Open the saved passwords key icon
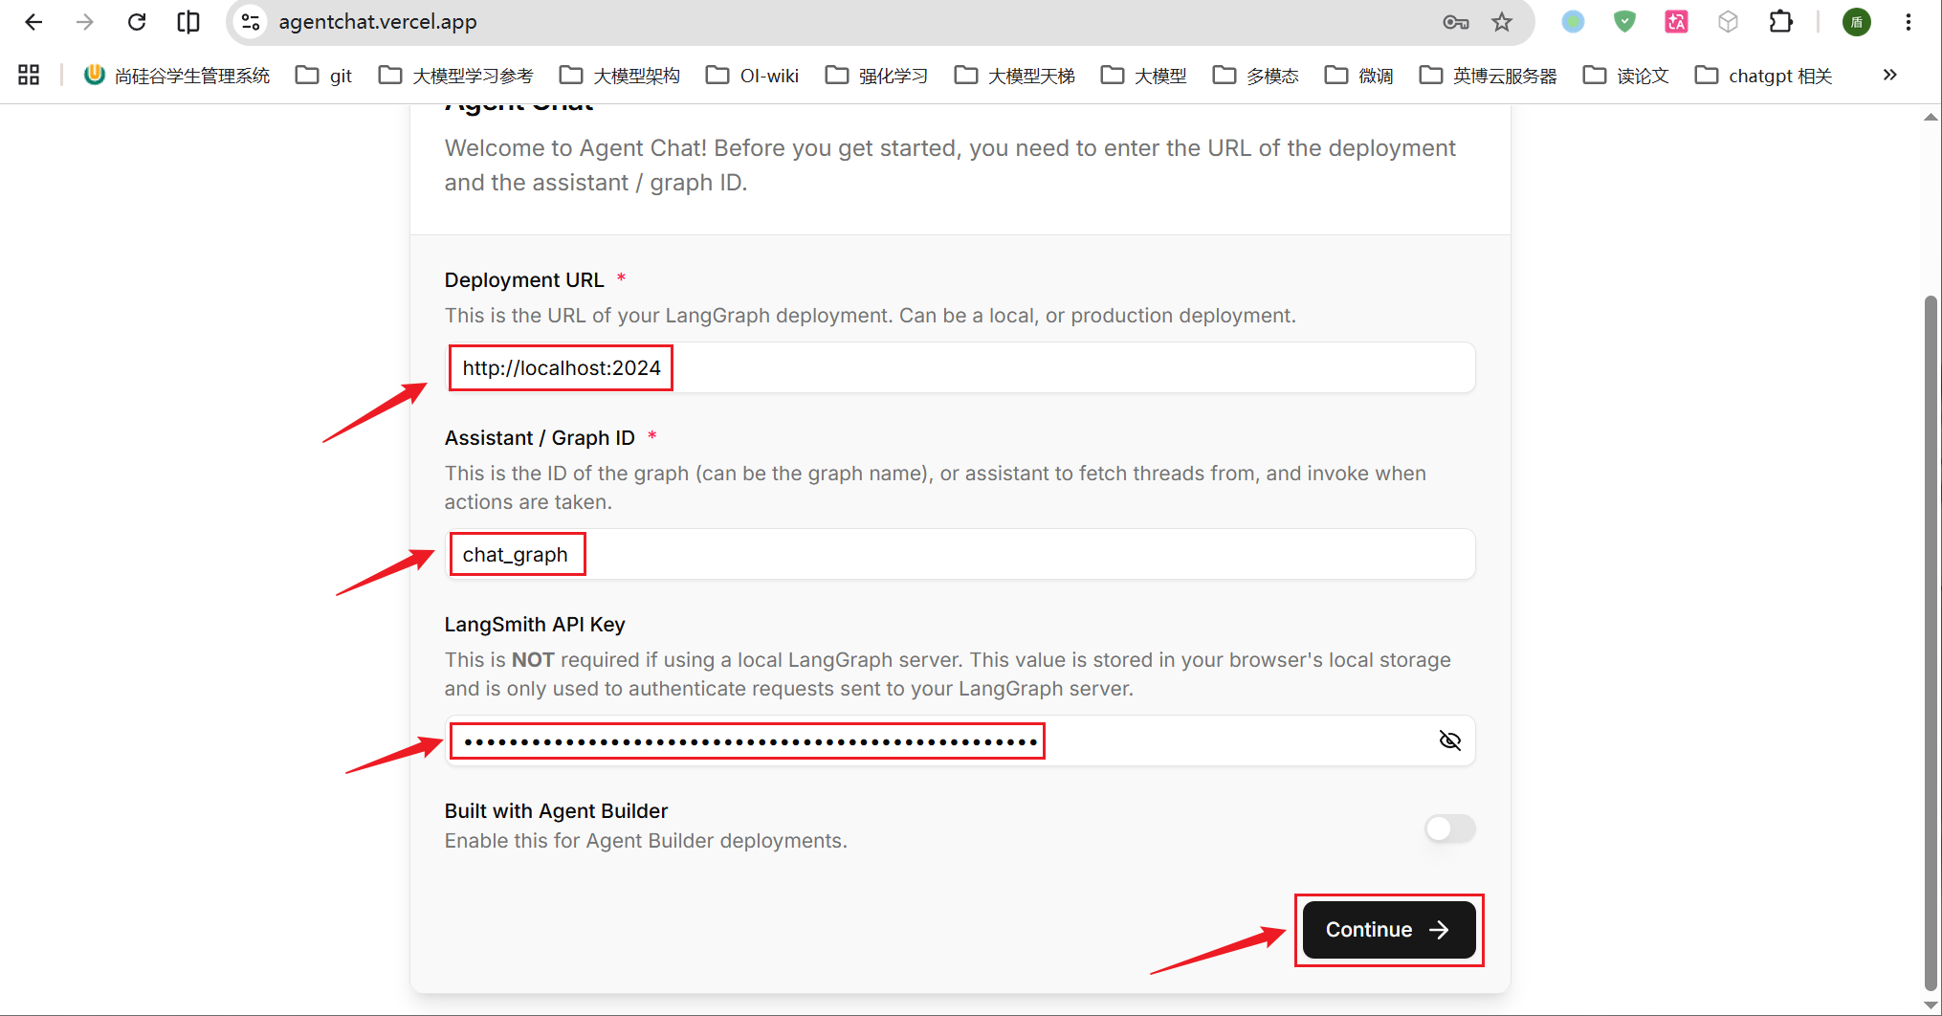 pos(1456,22)
